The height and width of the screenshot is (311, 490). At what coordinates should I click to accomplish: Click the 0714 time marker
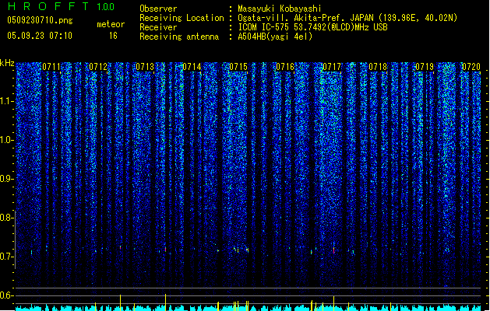192,67
